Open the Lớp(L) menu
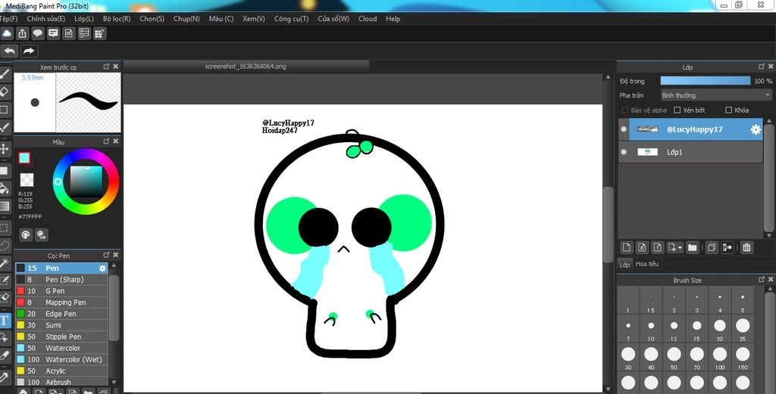 tap(84, 19)
